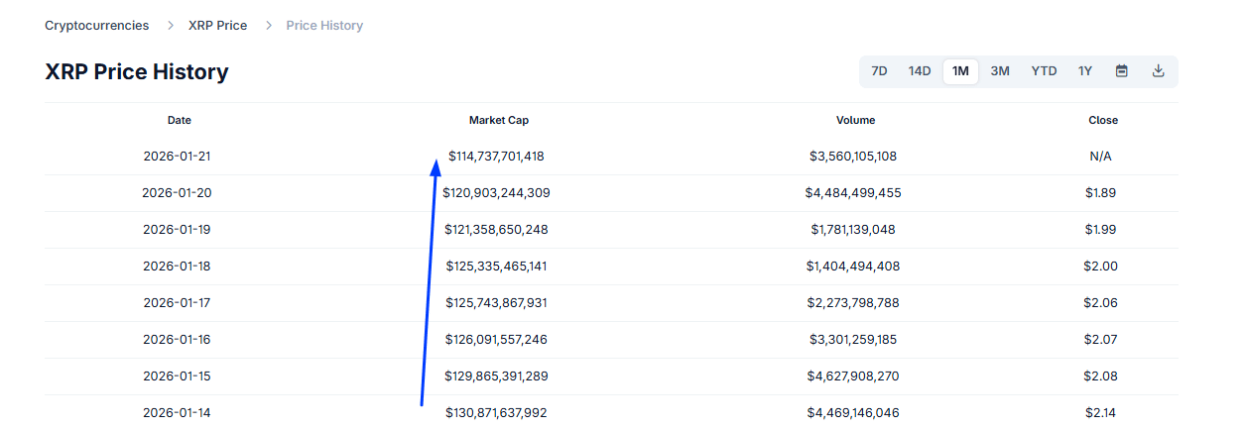This screenshot has width=1246, height=429.
Task: Click market cap $121,358,650,248
Action: pyautogui.click(x=496, y=230)
